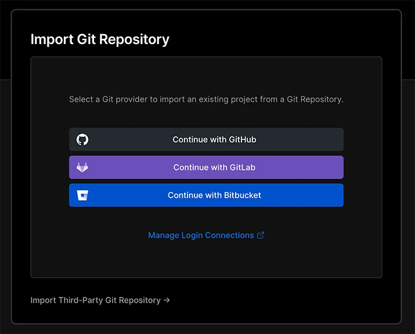The image size is (415, 334).
Task: Click the Bitbucket bucket logo icon
Action: tap(82, 195)
